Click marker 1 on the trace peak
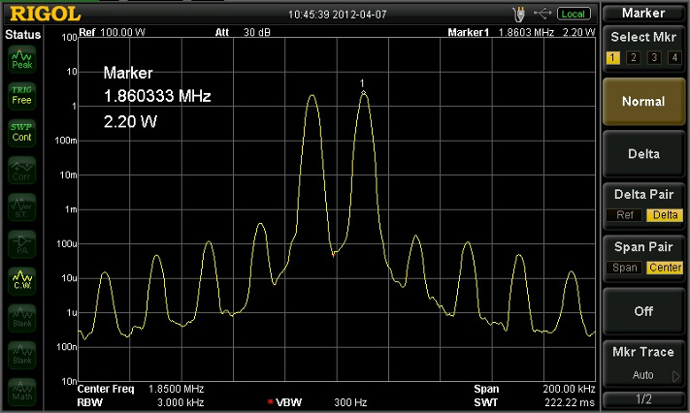 point(363,93)
